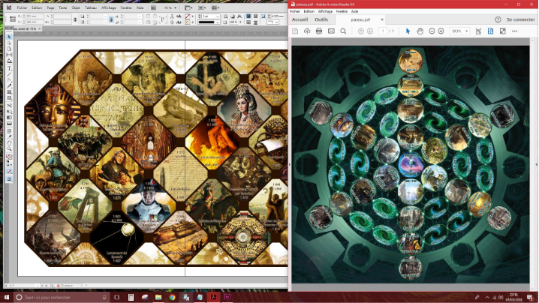Open InDesign arrange documents dropdown

(x=215, y=7)
